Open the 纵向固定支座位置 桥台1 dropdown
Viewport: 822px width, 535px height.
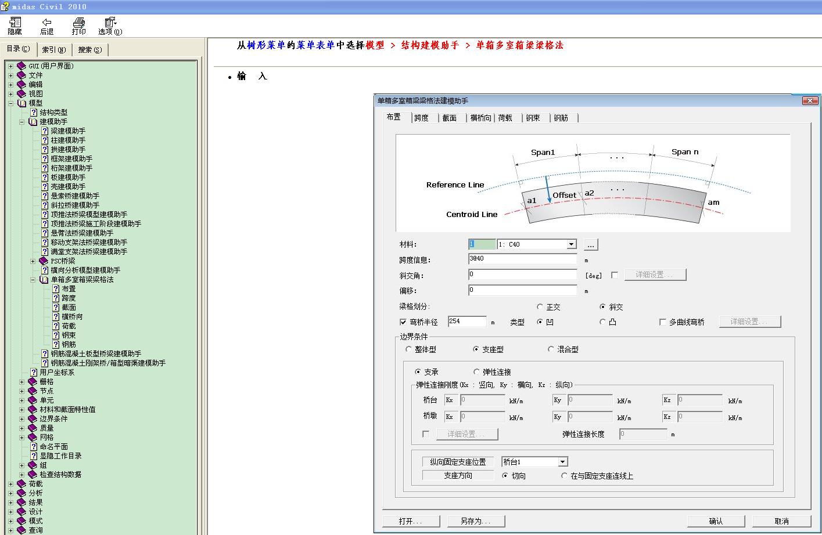563,462
